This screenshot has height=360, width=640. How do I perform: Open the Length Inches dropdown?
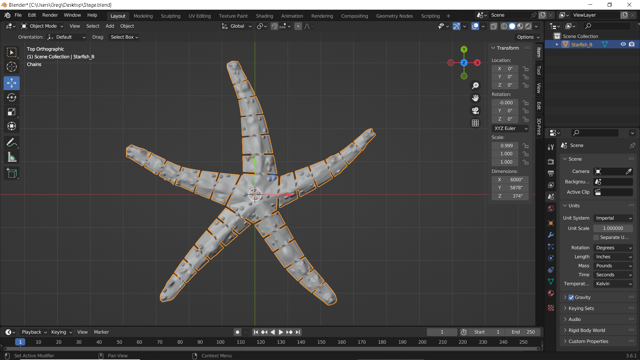point(613,257)
